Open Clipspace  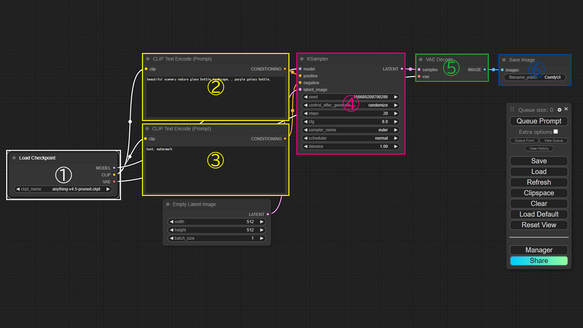(539, 193)
